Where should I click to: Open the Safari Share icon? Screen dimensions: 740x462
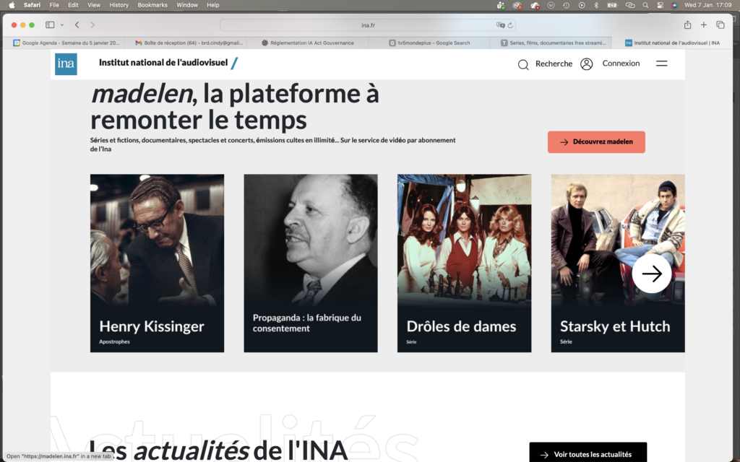[x=688, y=25]
